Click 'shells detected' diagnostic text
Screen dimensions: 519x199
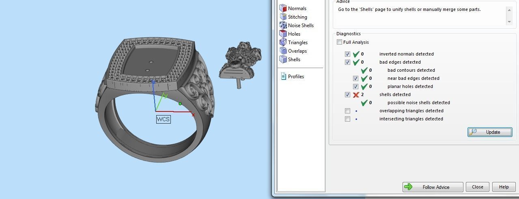[395, 94]
